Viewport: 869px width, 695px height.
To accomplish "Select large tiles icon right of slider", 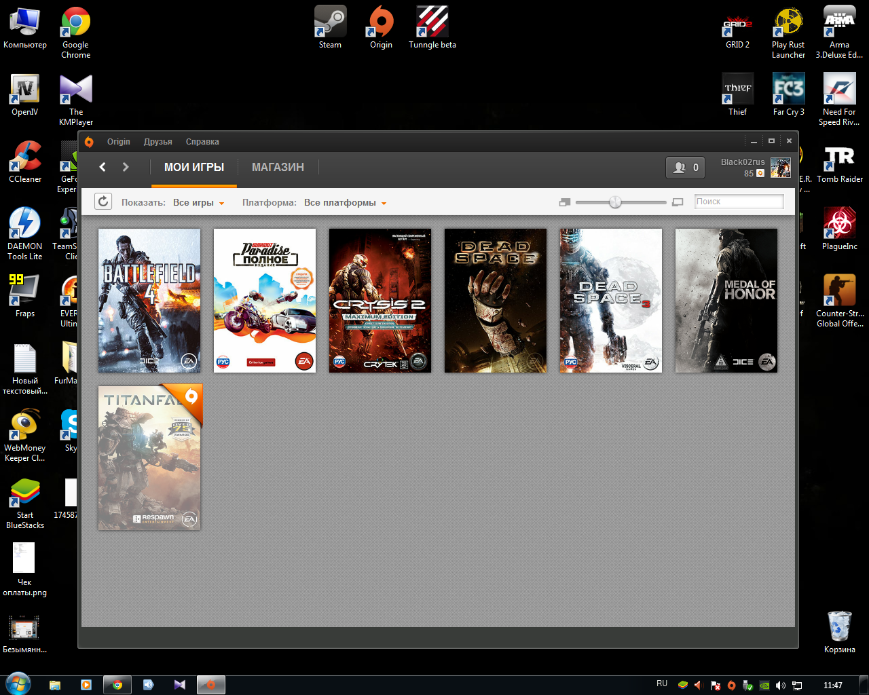I will [678, 202].
